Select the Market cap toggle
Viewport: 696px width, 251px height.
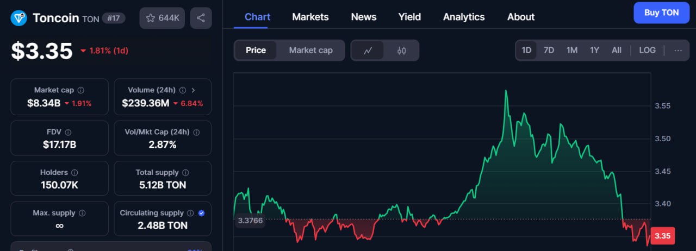click(310, 50)
